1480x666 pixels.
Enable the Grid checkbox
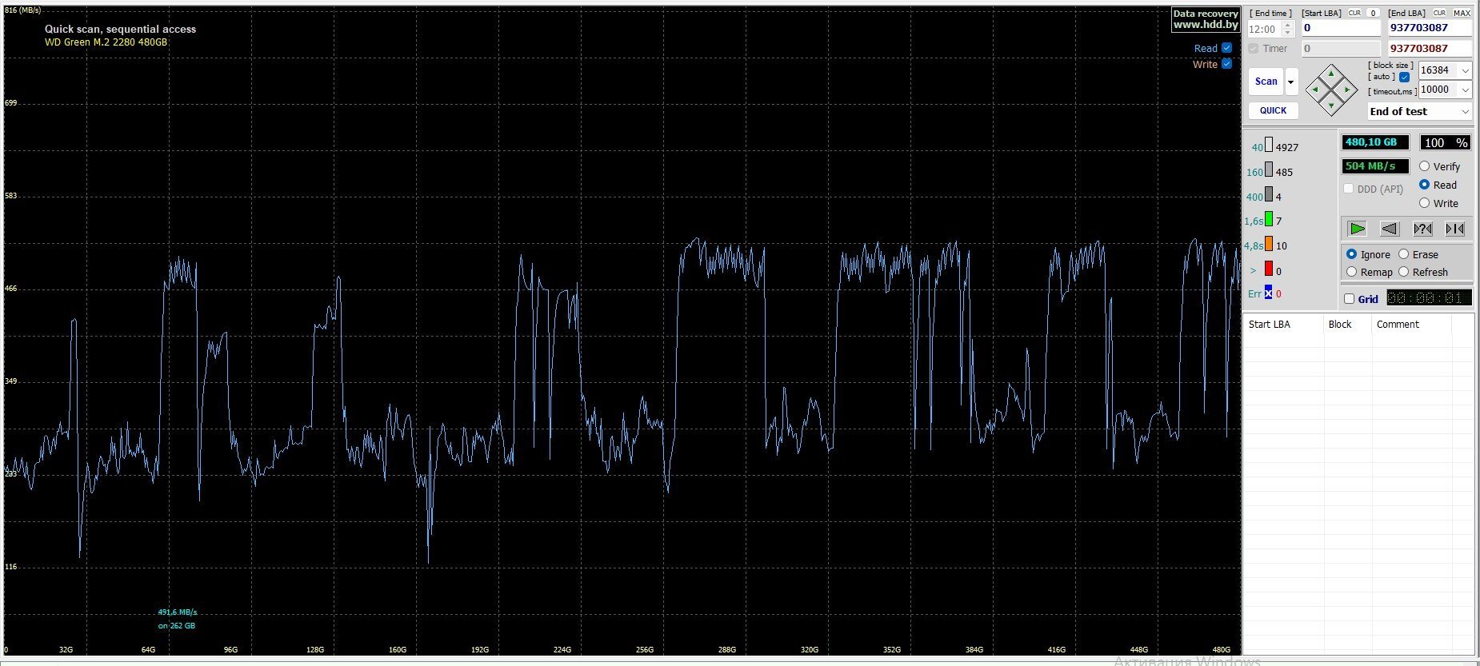click(1350, 299)
